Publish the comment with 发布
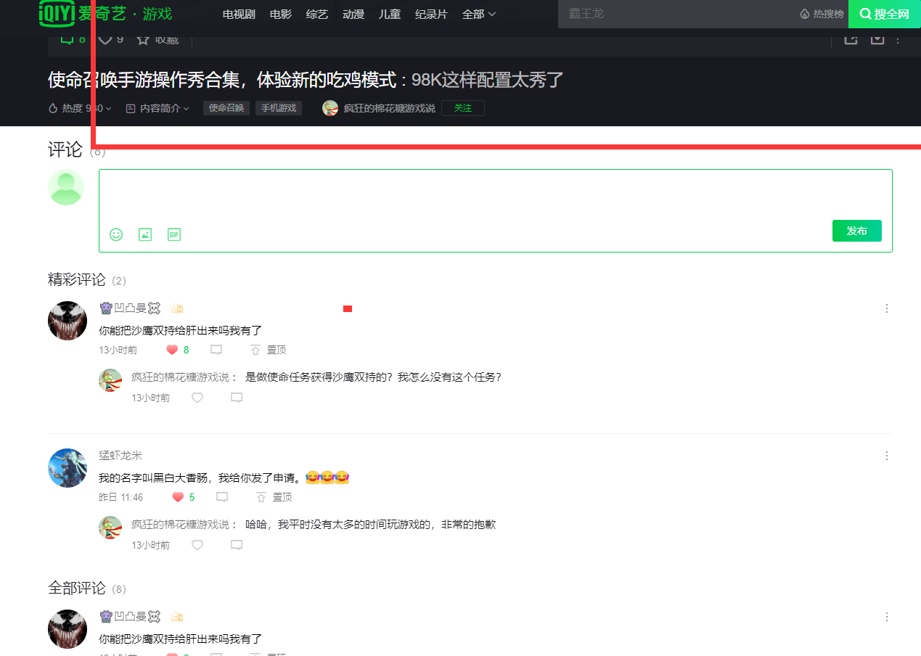This screenshot has height=656, width=921. point(857,231)
